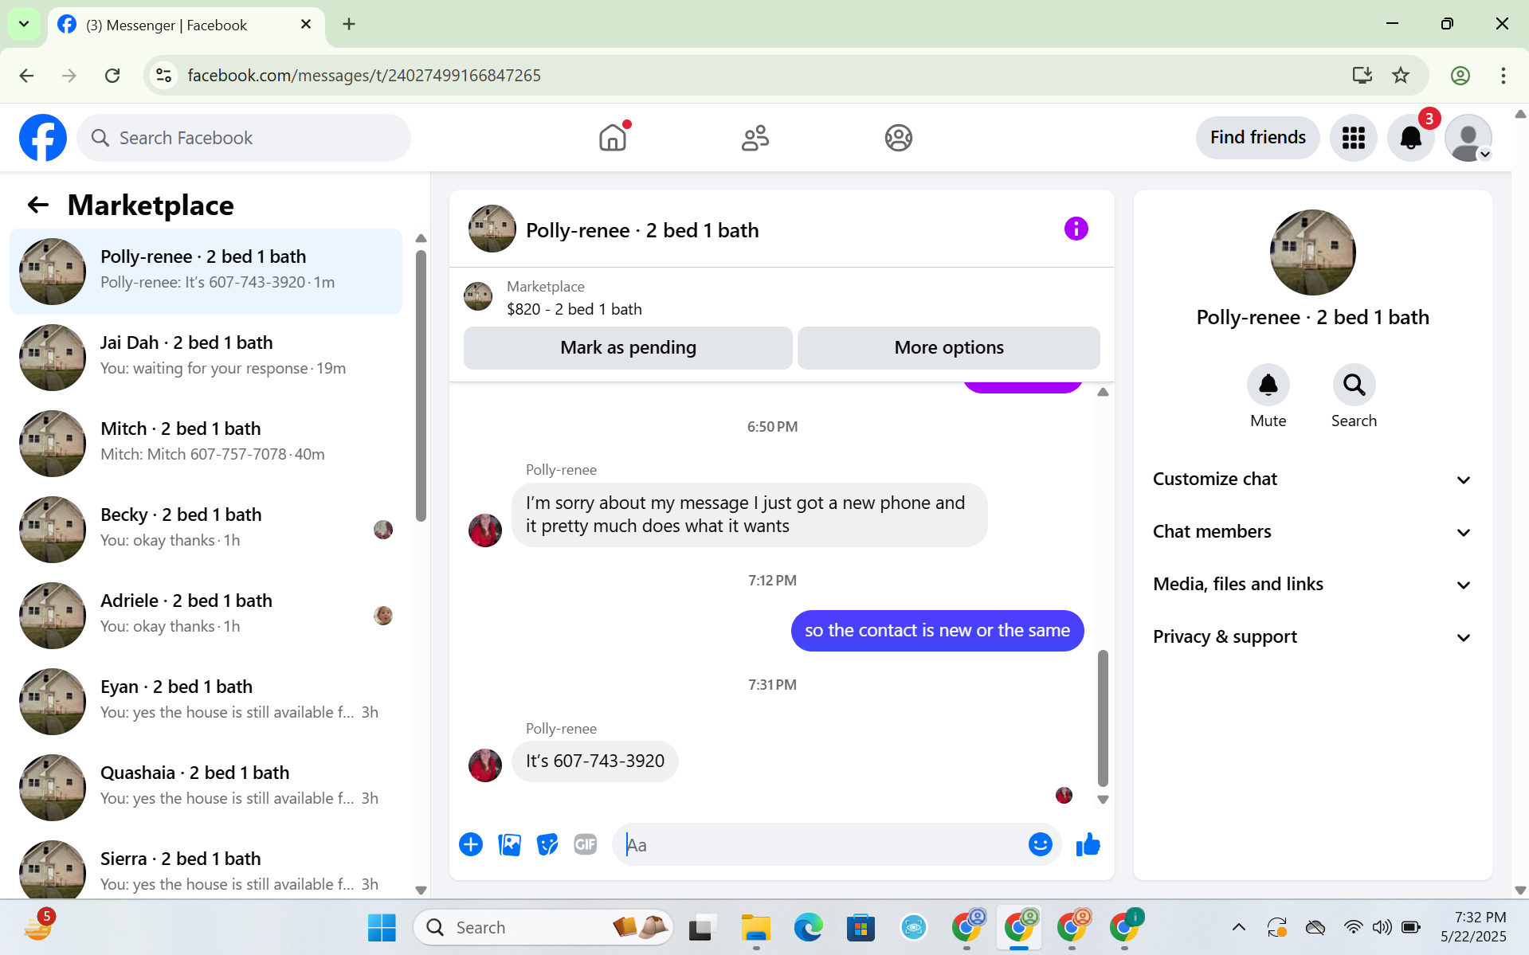1529x955 pixels.
Task: Open the Chrome profile icon
Action: click(1460, 76)
